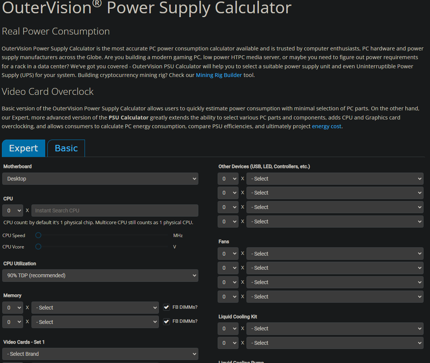Image resolution: width=430 pixels, height=363 pixels.
Task: Open the second Memory quantity dropdown
Action: (13, 322)
